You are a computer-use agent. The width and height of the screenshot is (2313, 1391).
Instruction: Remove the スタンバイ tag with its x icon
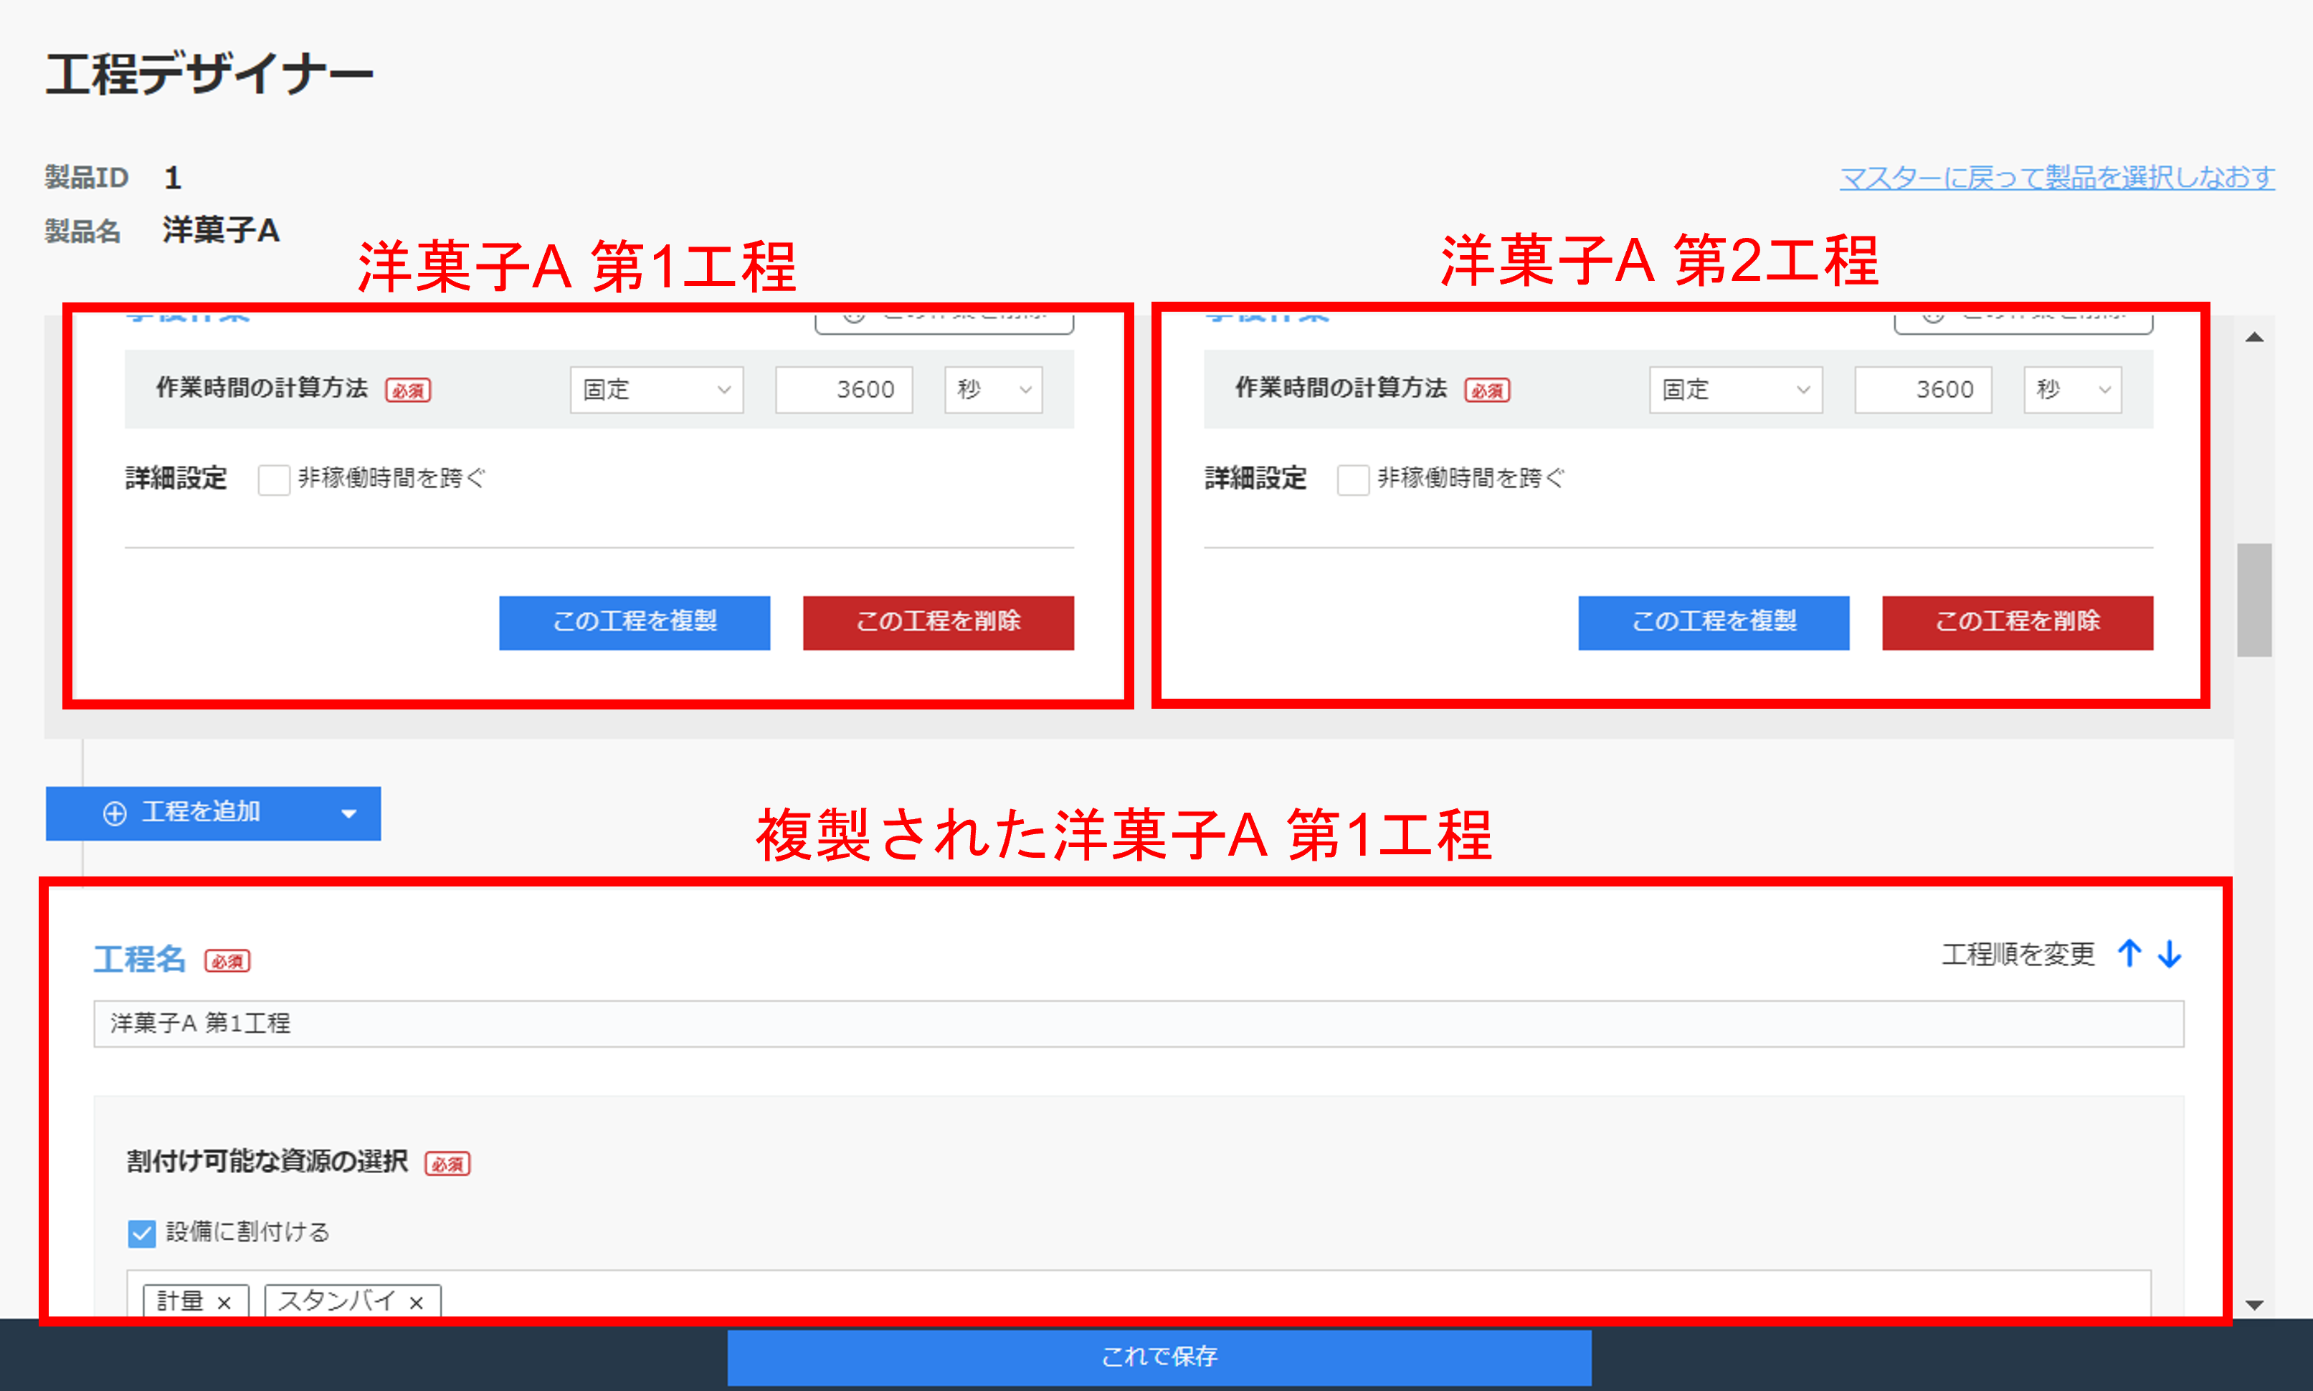tap(417, 1303)
